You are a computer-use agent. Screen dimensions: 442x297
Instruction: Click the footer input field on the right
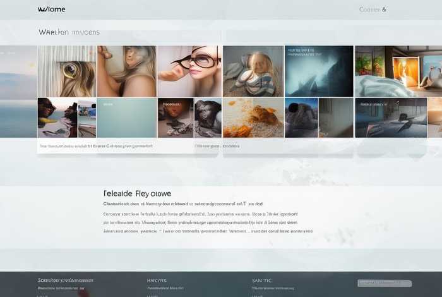(385, 283)
